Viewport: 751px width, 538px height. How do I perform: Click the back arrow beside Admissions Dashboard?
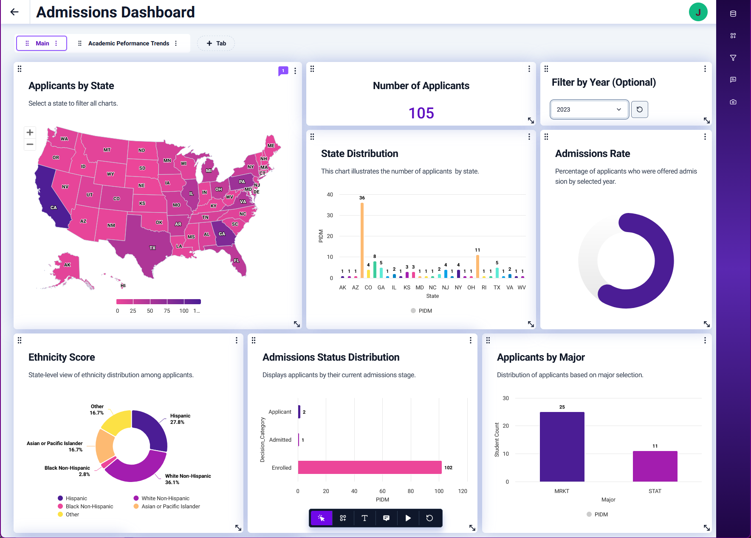(14, 12)
